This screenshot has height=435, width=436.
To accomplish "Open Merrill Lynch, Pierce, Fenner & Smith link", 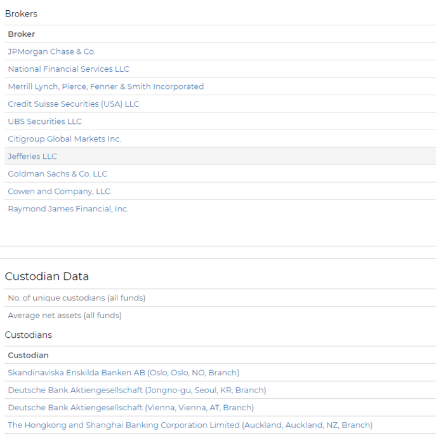I will pyautogui.click(x=106, y=86).
